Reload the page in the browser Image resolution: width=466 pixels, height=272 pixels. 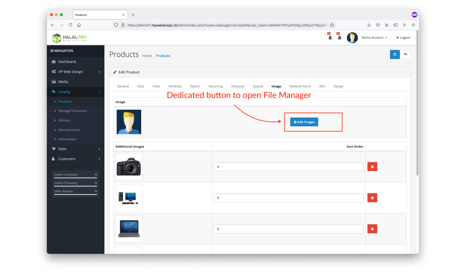[x=70, y=25]
